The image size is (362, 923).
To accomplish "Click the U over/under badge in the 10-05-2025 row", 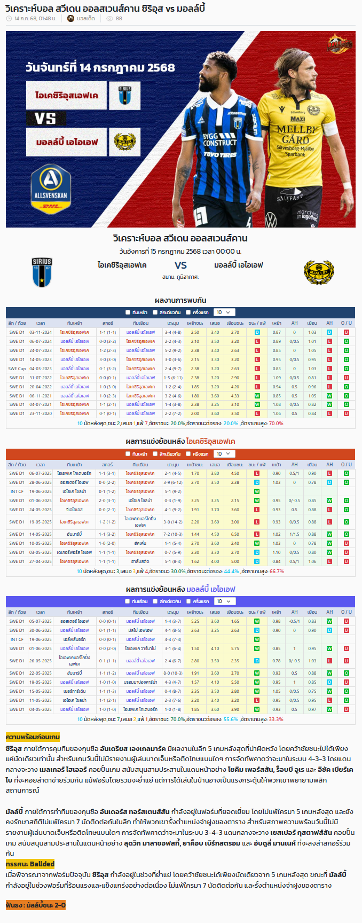I will (x=347, y=543).
